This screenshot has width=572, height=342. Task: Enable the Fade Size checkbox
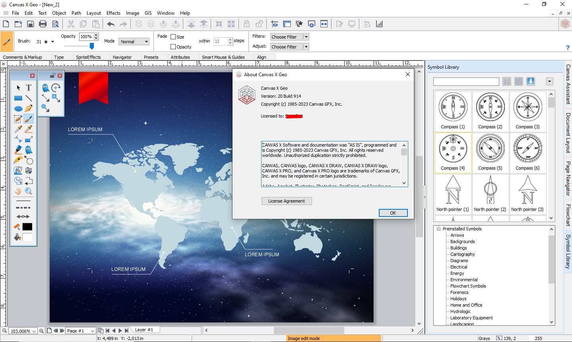(173, 37)
